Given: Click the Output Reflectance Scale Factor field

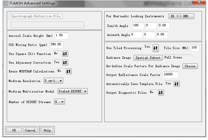Looking at the screenshot, I should point(171,75).
